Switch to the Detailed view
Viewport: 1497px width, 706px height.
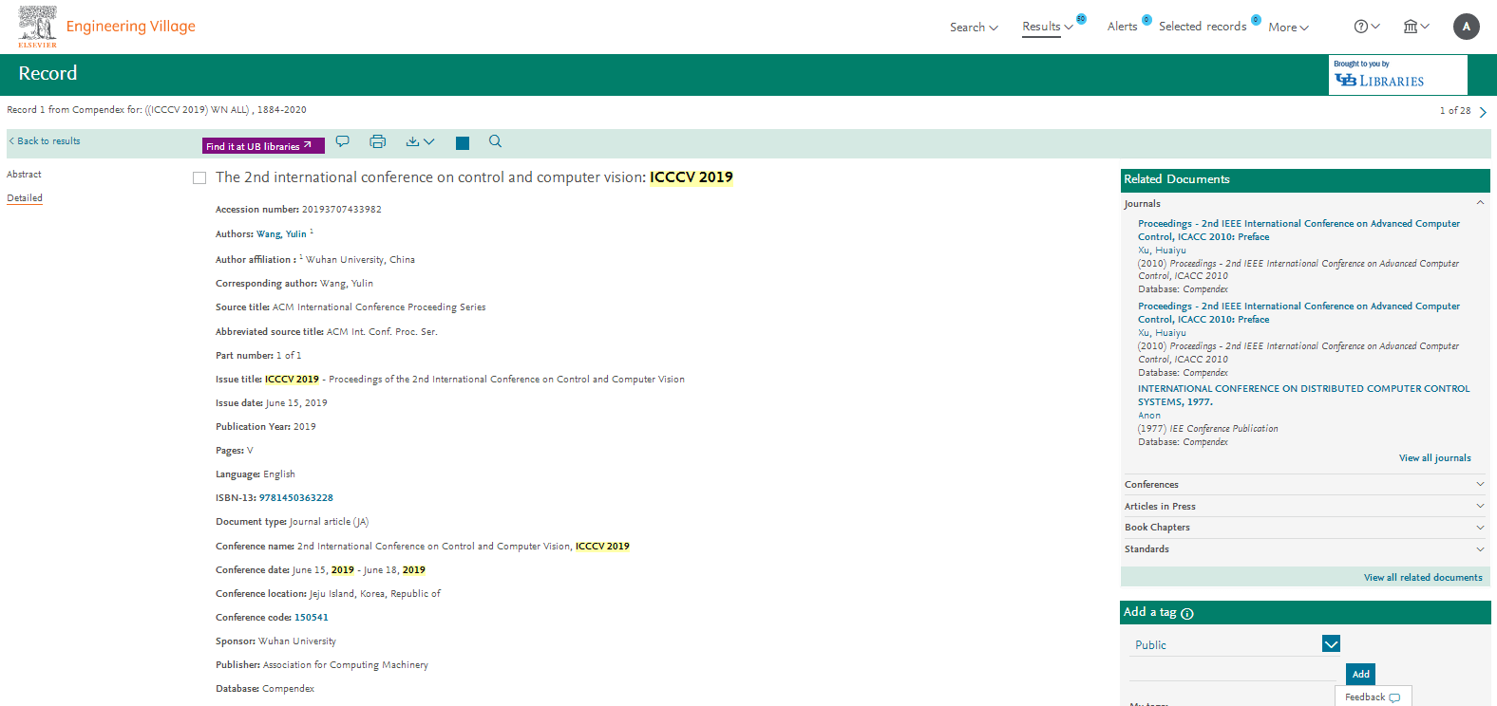coord(25,198)
